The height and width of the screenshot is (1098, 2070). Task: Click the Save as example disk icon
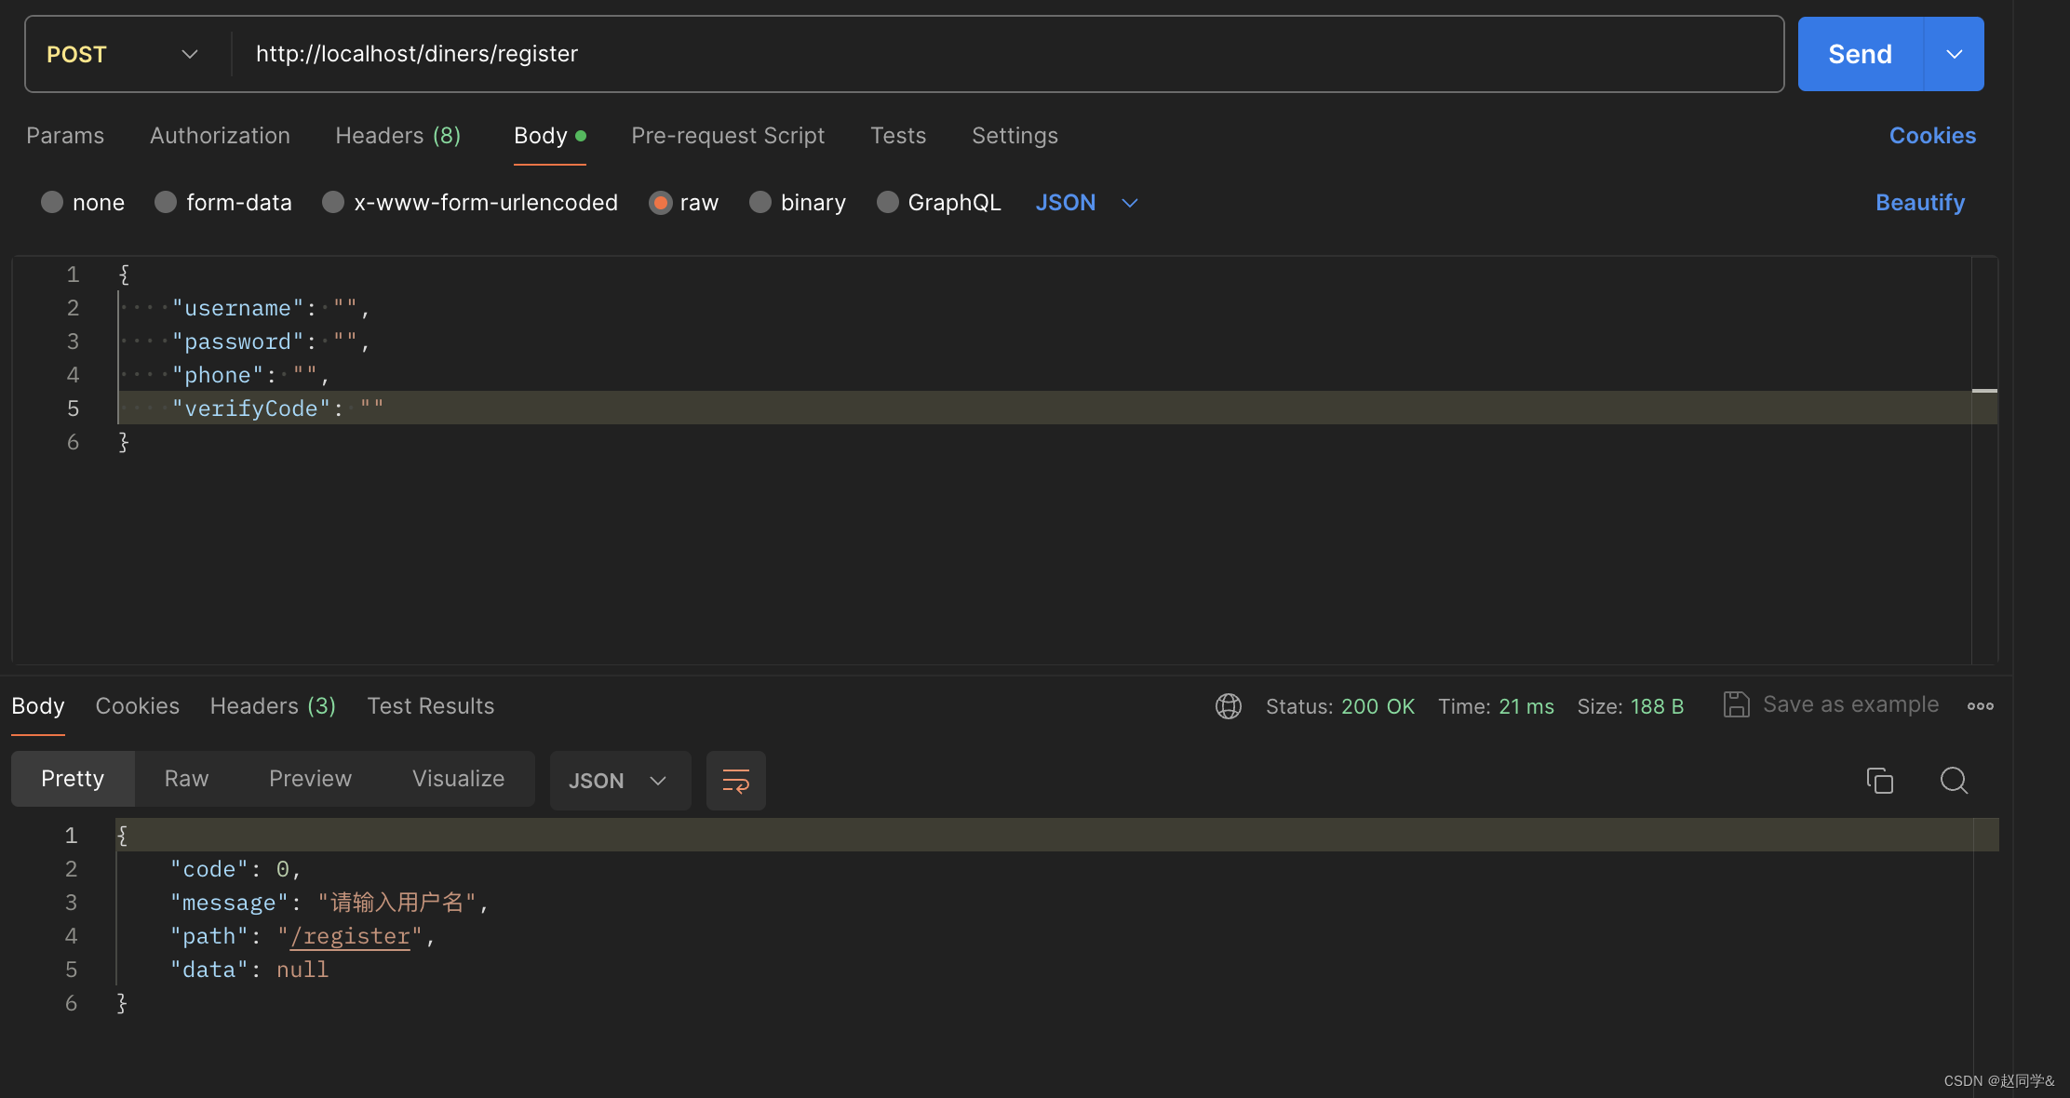click(x=1736, y=704)
